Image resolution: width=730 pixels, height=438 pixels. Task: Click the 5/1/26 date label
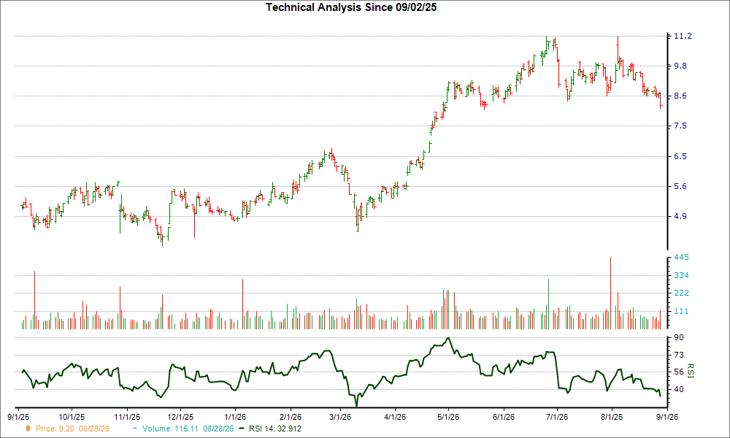[448, 417]
